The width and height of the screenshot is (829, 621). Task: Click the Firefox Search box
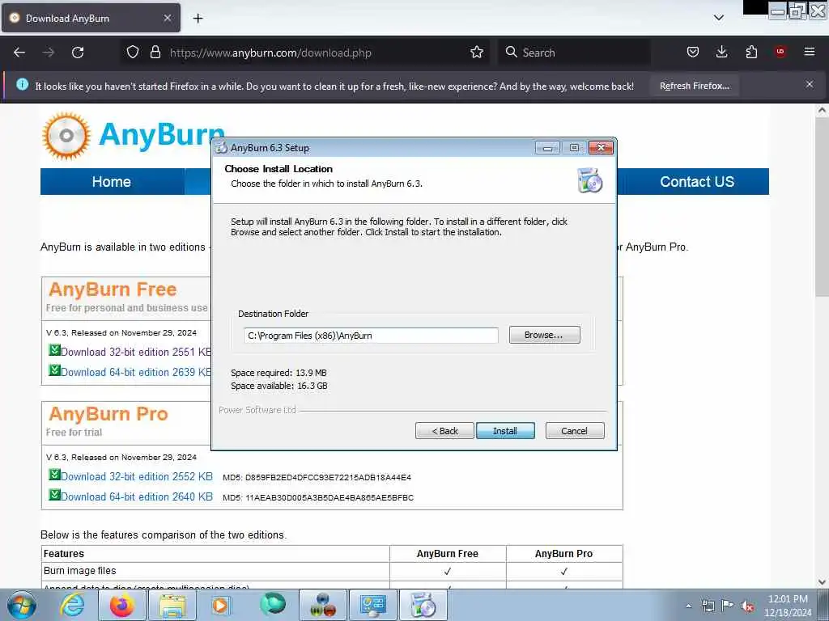coord(574,53)
